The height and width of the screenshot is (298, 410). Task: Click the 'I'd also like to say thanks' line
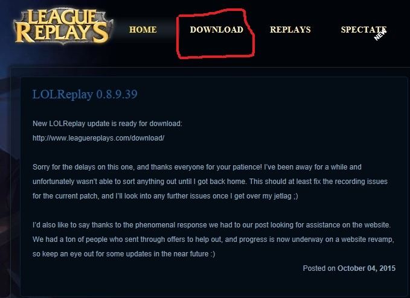211,225
